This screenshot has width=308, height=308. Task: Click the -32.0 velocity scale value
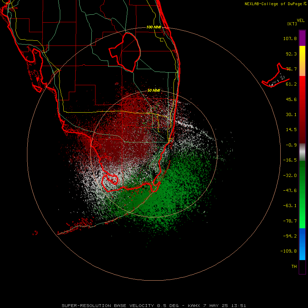pyautogui.click(x=290, y=176)
